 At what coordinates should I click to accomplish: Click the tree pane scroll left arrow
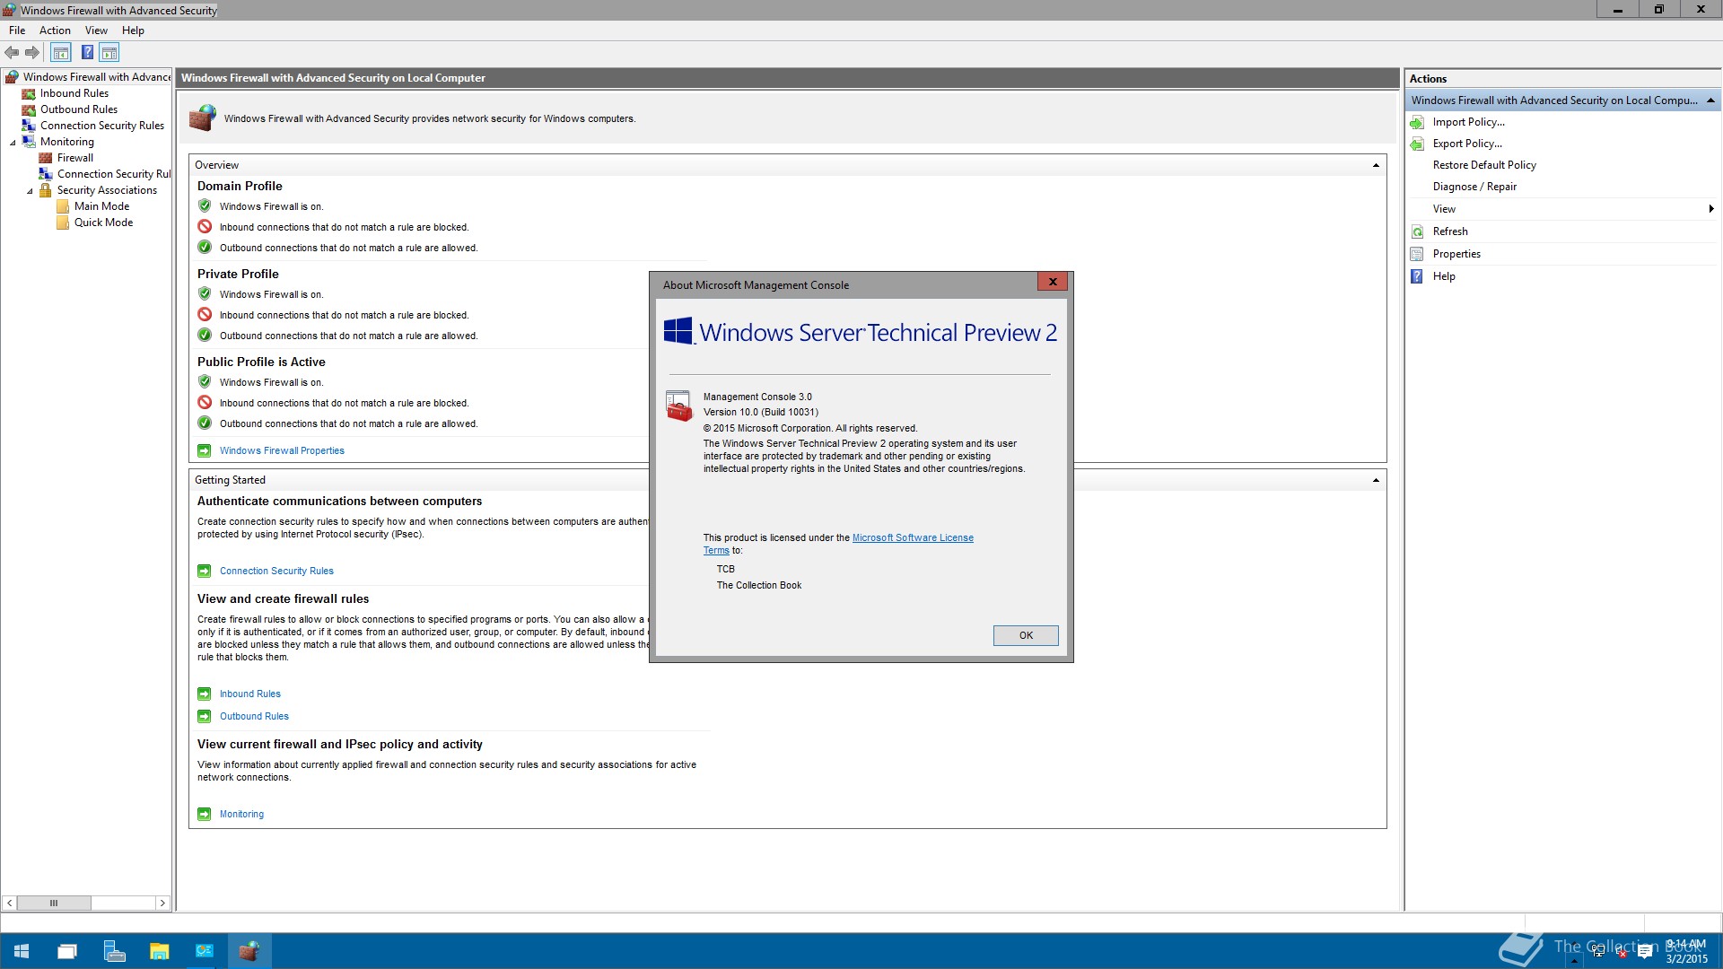(x=9, y=903)
